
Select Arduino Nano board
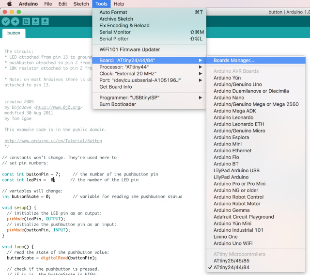point(256,97)
